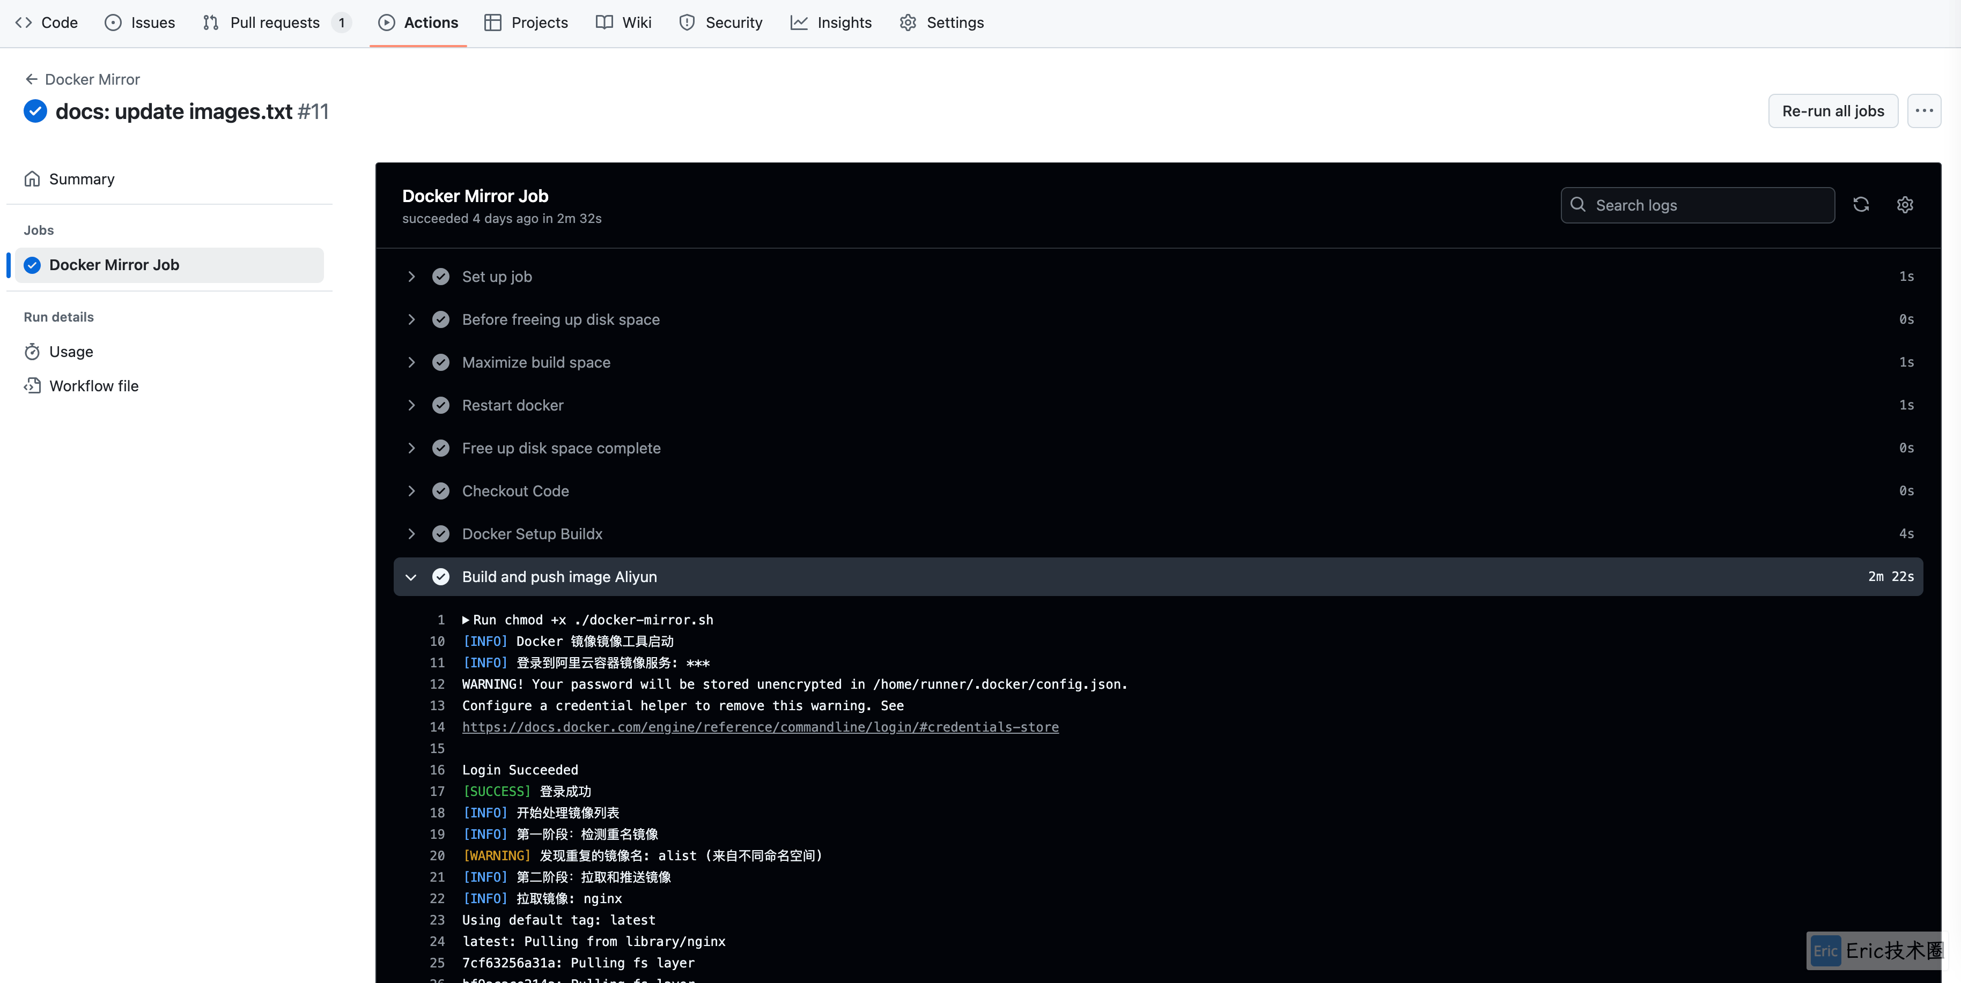Open the Security tab
Screen dimensions: 1961x983
(x=720, y=23)
